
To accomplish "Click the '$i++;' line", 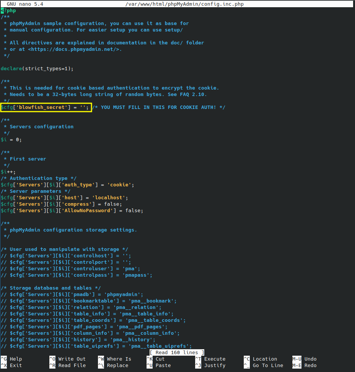I will pyautogui.click(x=8, y=172).
